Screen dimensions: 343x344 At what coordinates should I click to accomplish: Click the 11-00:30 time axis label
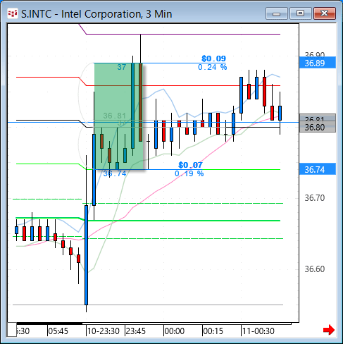258,331
